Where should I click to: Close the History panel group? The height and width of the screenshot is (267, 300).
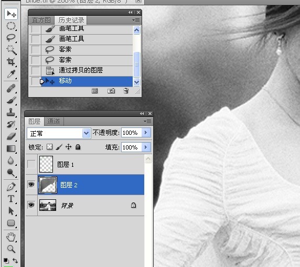[x=138, y=13]
